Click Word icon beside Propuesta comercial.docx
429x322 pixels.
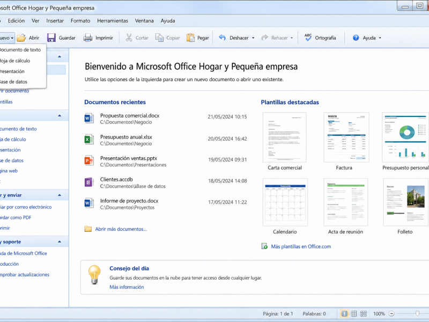click(89, 118)
